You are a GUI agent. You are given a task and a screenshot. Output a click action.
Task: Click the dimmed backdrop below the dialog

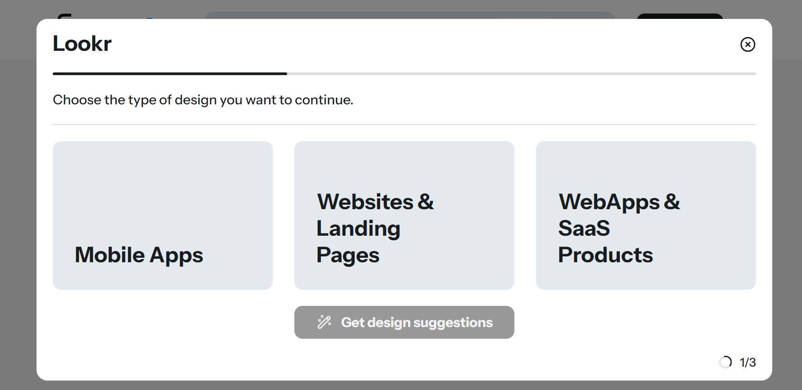coord(401,386)
